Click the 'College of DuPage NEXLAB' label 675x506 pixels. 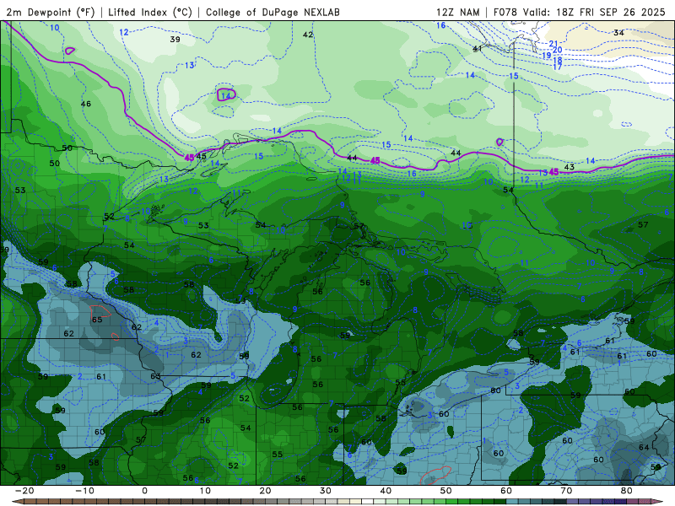pyautogui.click(x=273, y=13)
